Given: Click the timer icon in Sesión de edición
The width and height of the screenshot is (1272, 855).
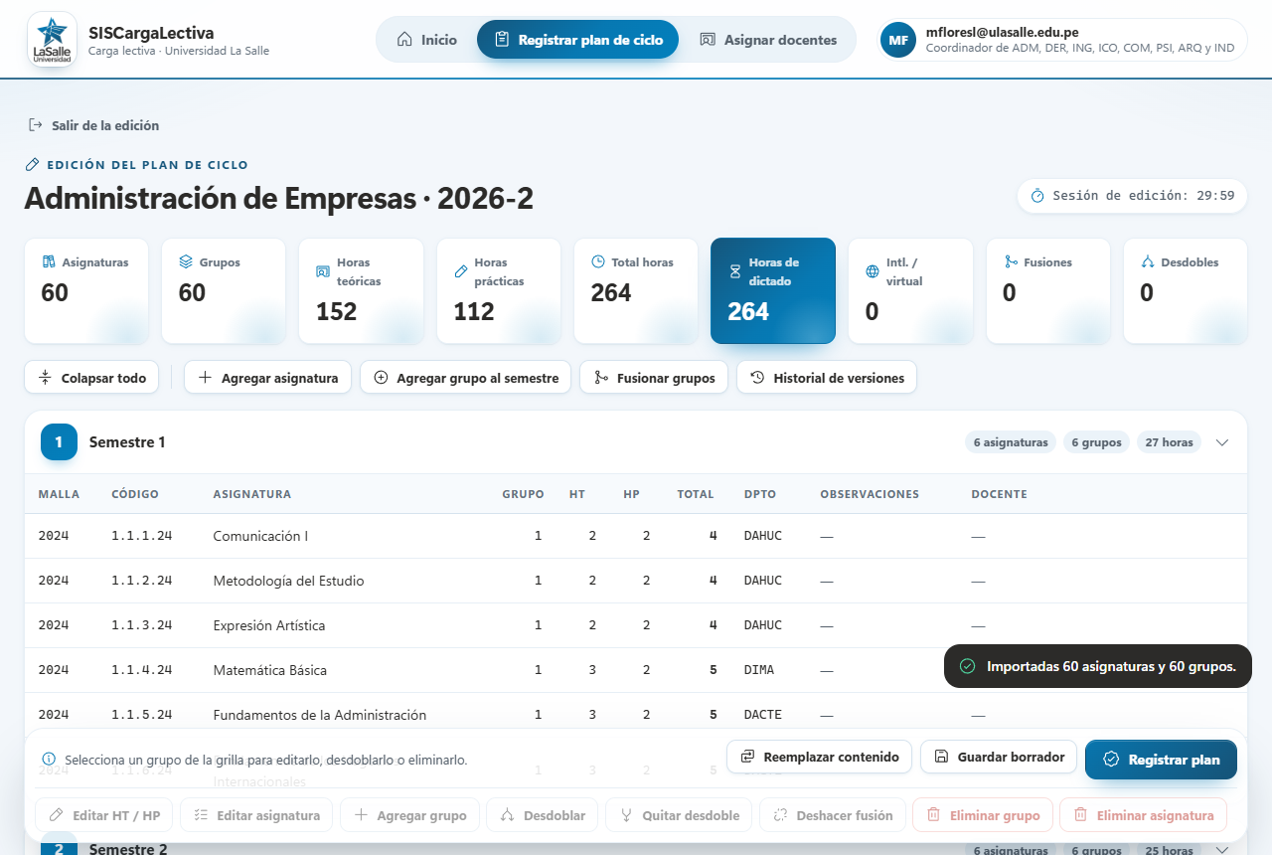Looking at the screenshot, I should coord(1037,196).
